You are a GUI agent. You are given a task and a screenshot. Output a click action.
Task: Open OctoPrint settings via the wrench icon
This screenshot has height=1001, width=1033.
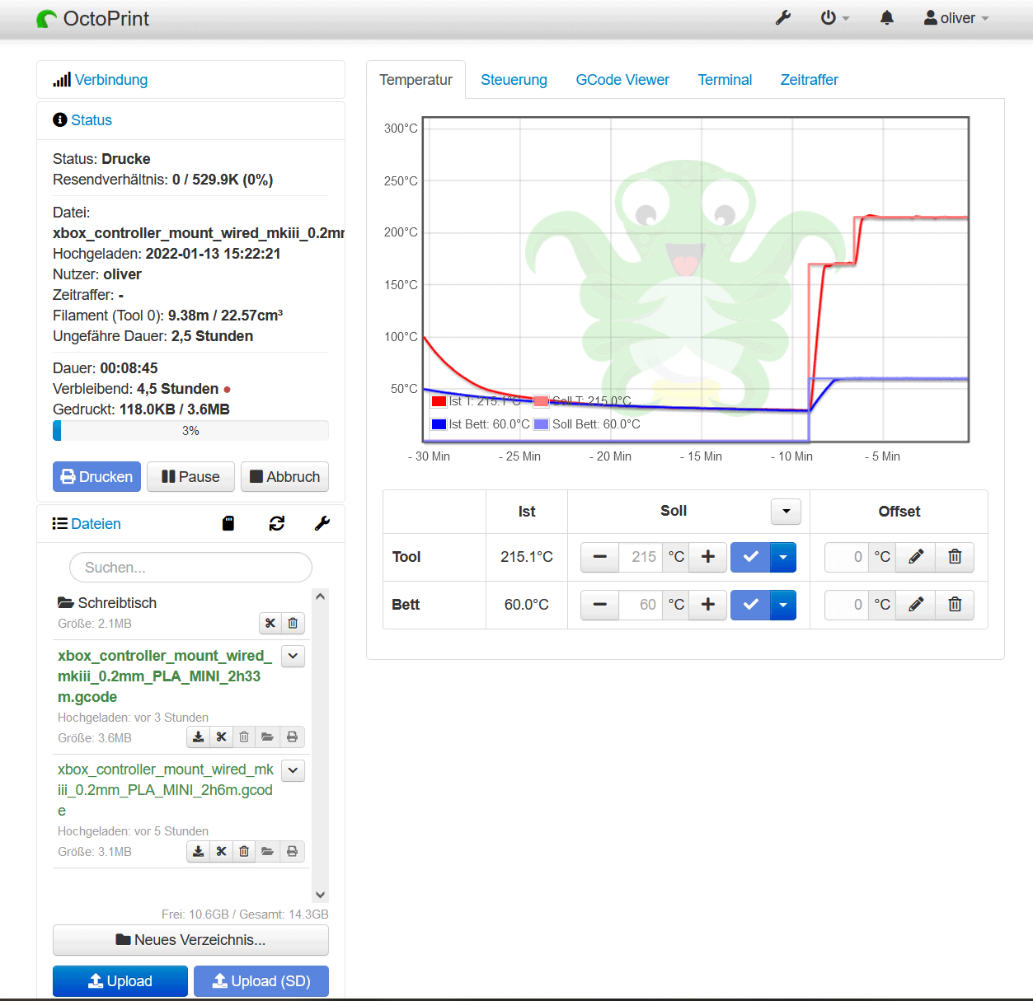pos(783,16)
